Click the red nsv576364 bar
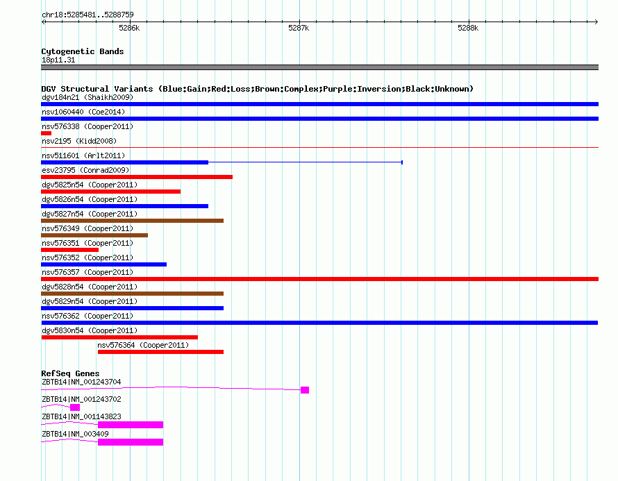This screenshot has width=618, height=481. [161, 352]
